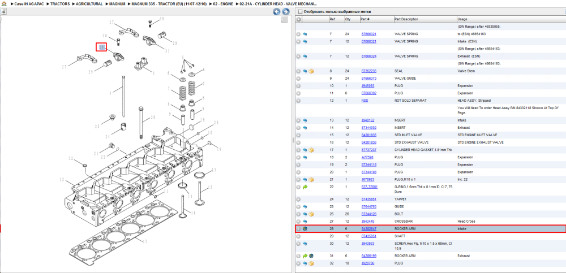Click the blue arrow icon for SCREW row
Viewport: 566px width, 273px height.
coord(305,244)
